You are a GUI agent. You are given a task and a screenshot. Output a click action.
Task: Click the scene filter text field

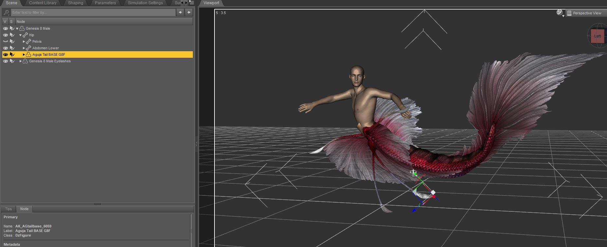tap(93, 12)
